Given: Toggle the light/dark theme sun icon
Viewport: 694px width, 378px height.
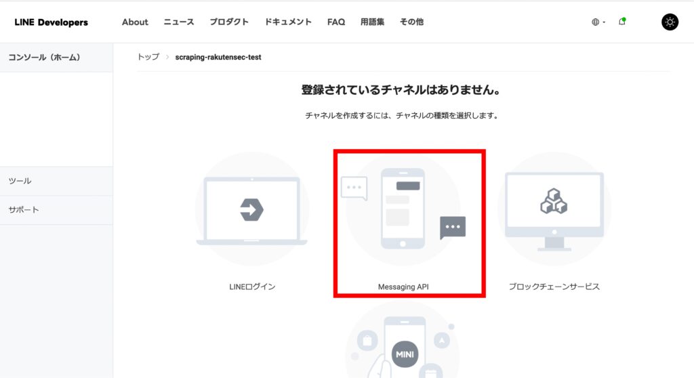Looking at the screenshot, I should pyautogui.click(x=670, y=22).
